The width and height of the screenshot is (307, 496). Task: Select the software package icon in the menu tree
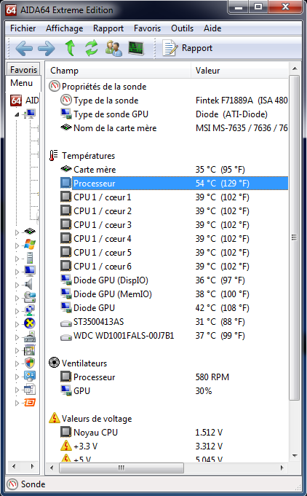(30, 350)
